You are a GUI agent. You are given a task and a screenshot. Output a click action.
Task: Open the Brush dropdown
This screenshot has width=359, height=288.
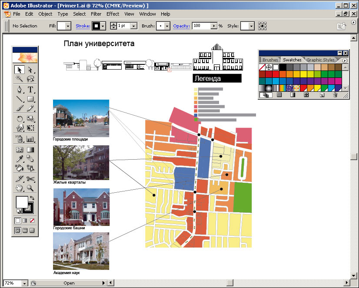coord(167,26)
